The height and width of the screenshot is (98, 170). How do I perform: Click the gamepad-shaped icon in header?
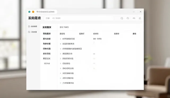(x=134, y=18)
